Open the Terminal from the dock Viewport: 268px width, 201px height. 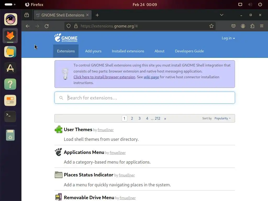[10, 116]
